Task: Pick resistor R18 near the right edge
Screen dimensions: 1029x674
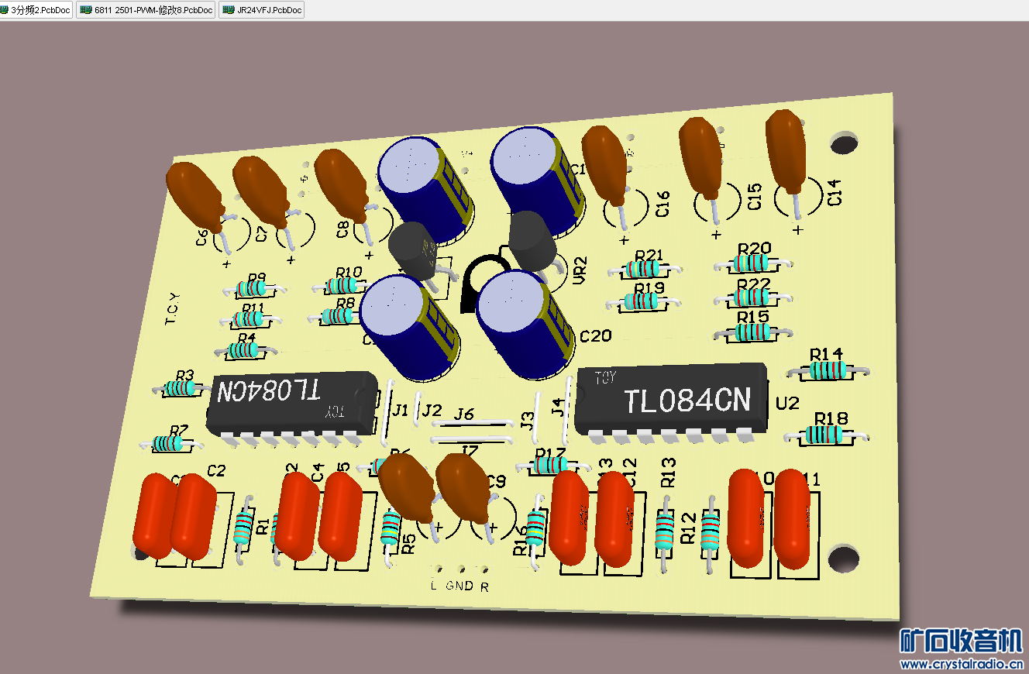Action: point(827,435)
